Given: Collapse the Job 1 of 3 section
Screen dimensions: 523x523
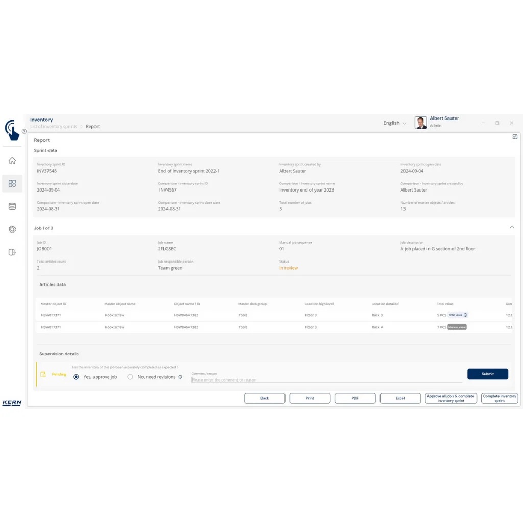Looking at the screenshot, I should click(x=512, y=227).
